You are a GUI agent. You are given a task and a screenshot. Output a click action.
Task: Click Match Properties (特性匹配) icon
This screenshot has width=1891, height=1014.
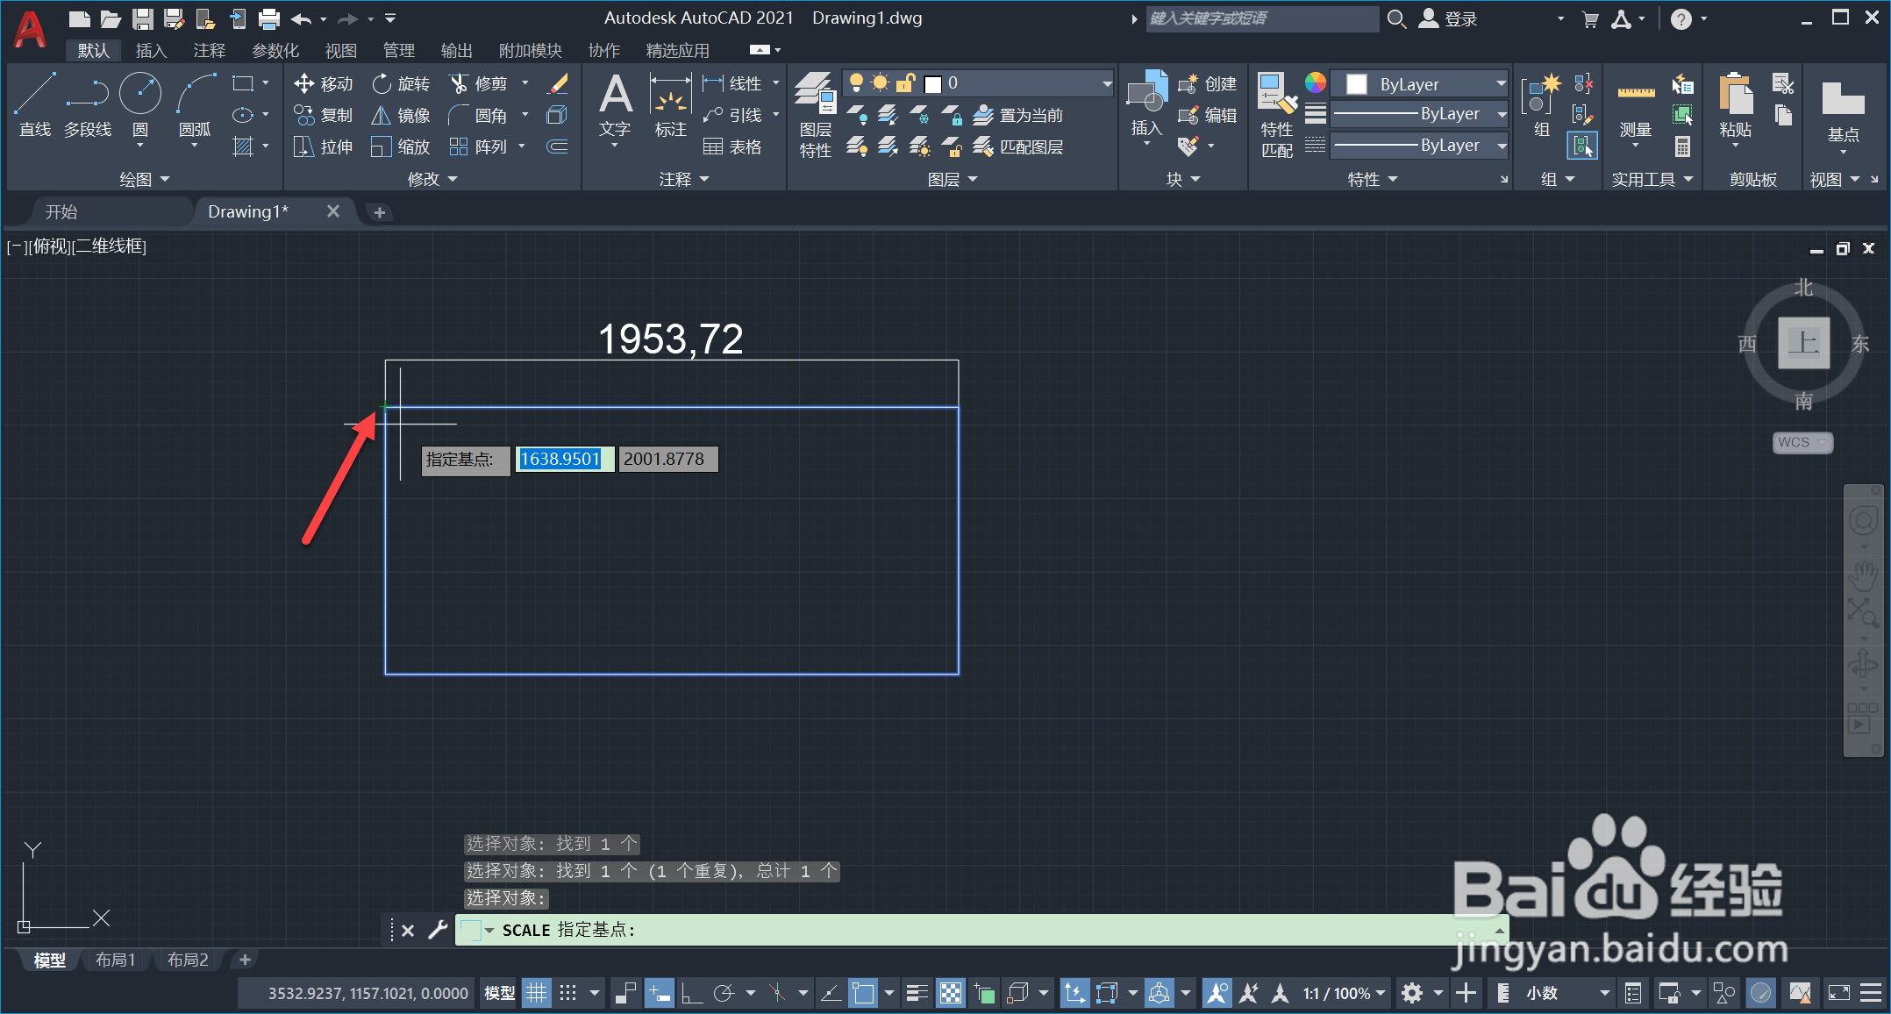[1277, 112]
